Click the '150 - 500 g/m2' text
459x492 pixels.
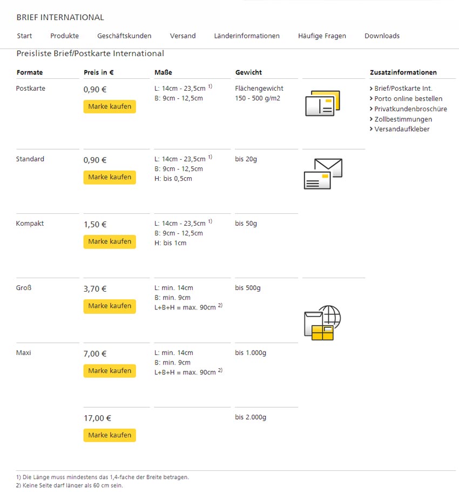coord(258,98)
